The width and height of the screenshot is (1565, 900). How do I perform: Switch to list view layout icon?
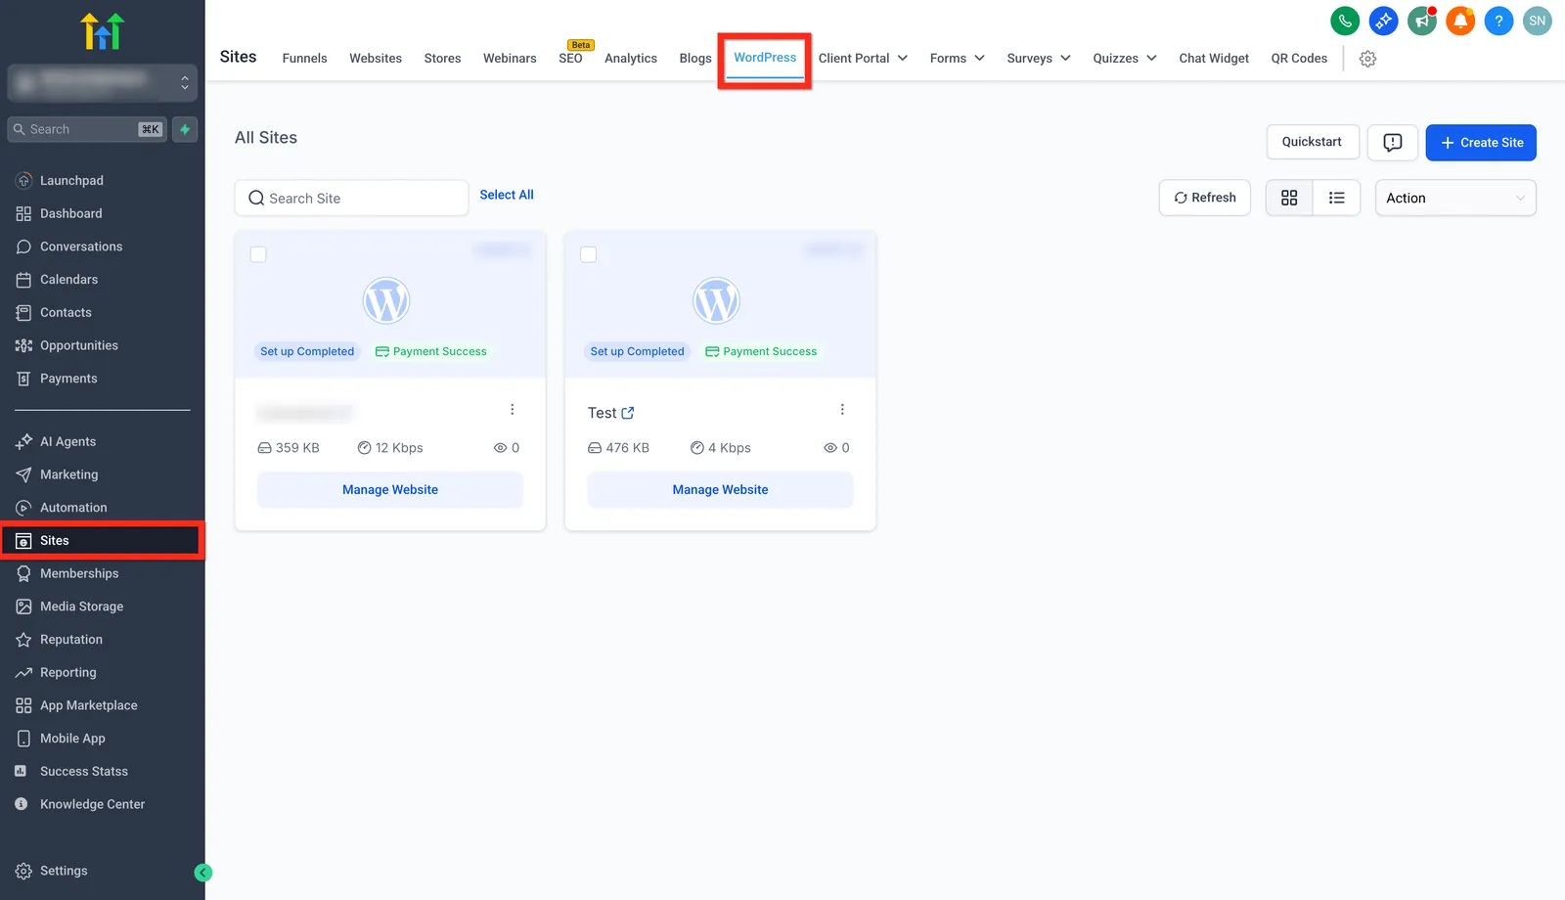pyautogui.click(x=1336, y=198)
